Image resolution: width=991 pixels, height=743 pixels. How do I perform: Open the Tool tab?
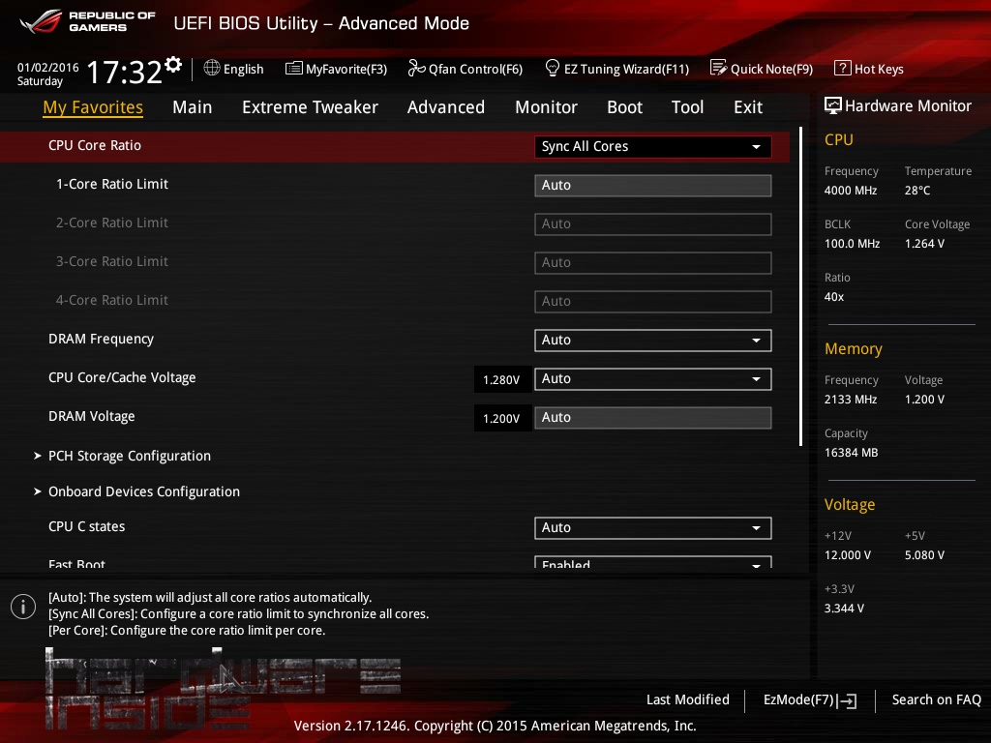pos(687,107)
